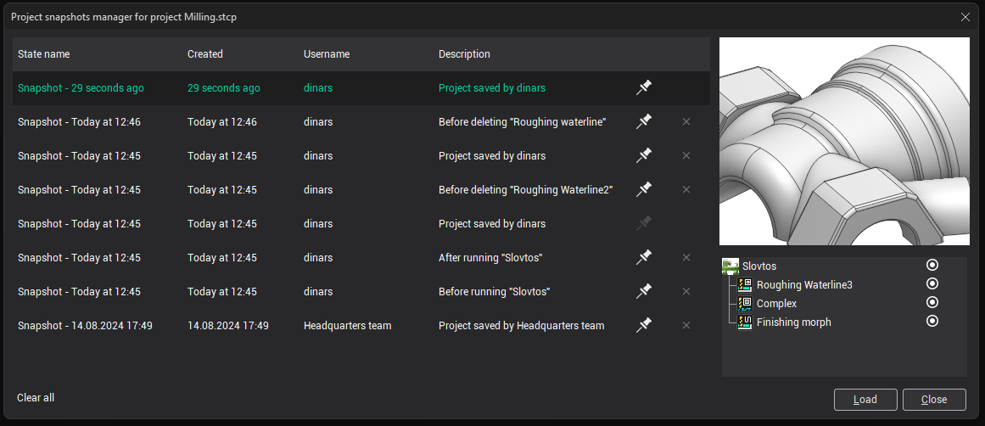
Task: Pin the Headquarters team snapshot
Action: [644, 325]
